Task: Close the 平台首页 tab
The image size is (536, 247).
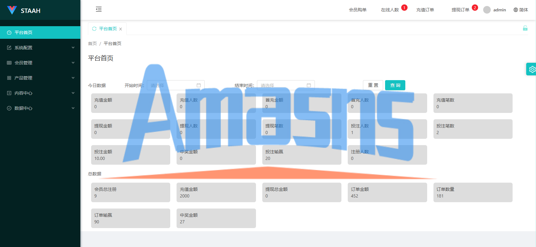Action: coord(121,29)
